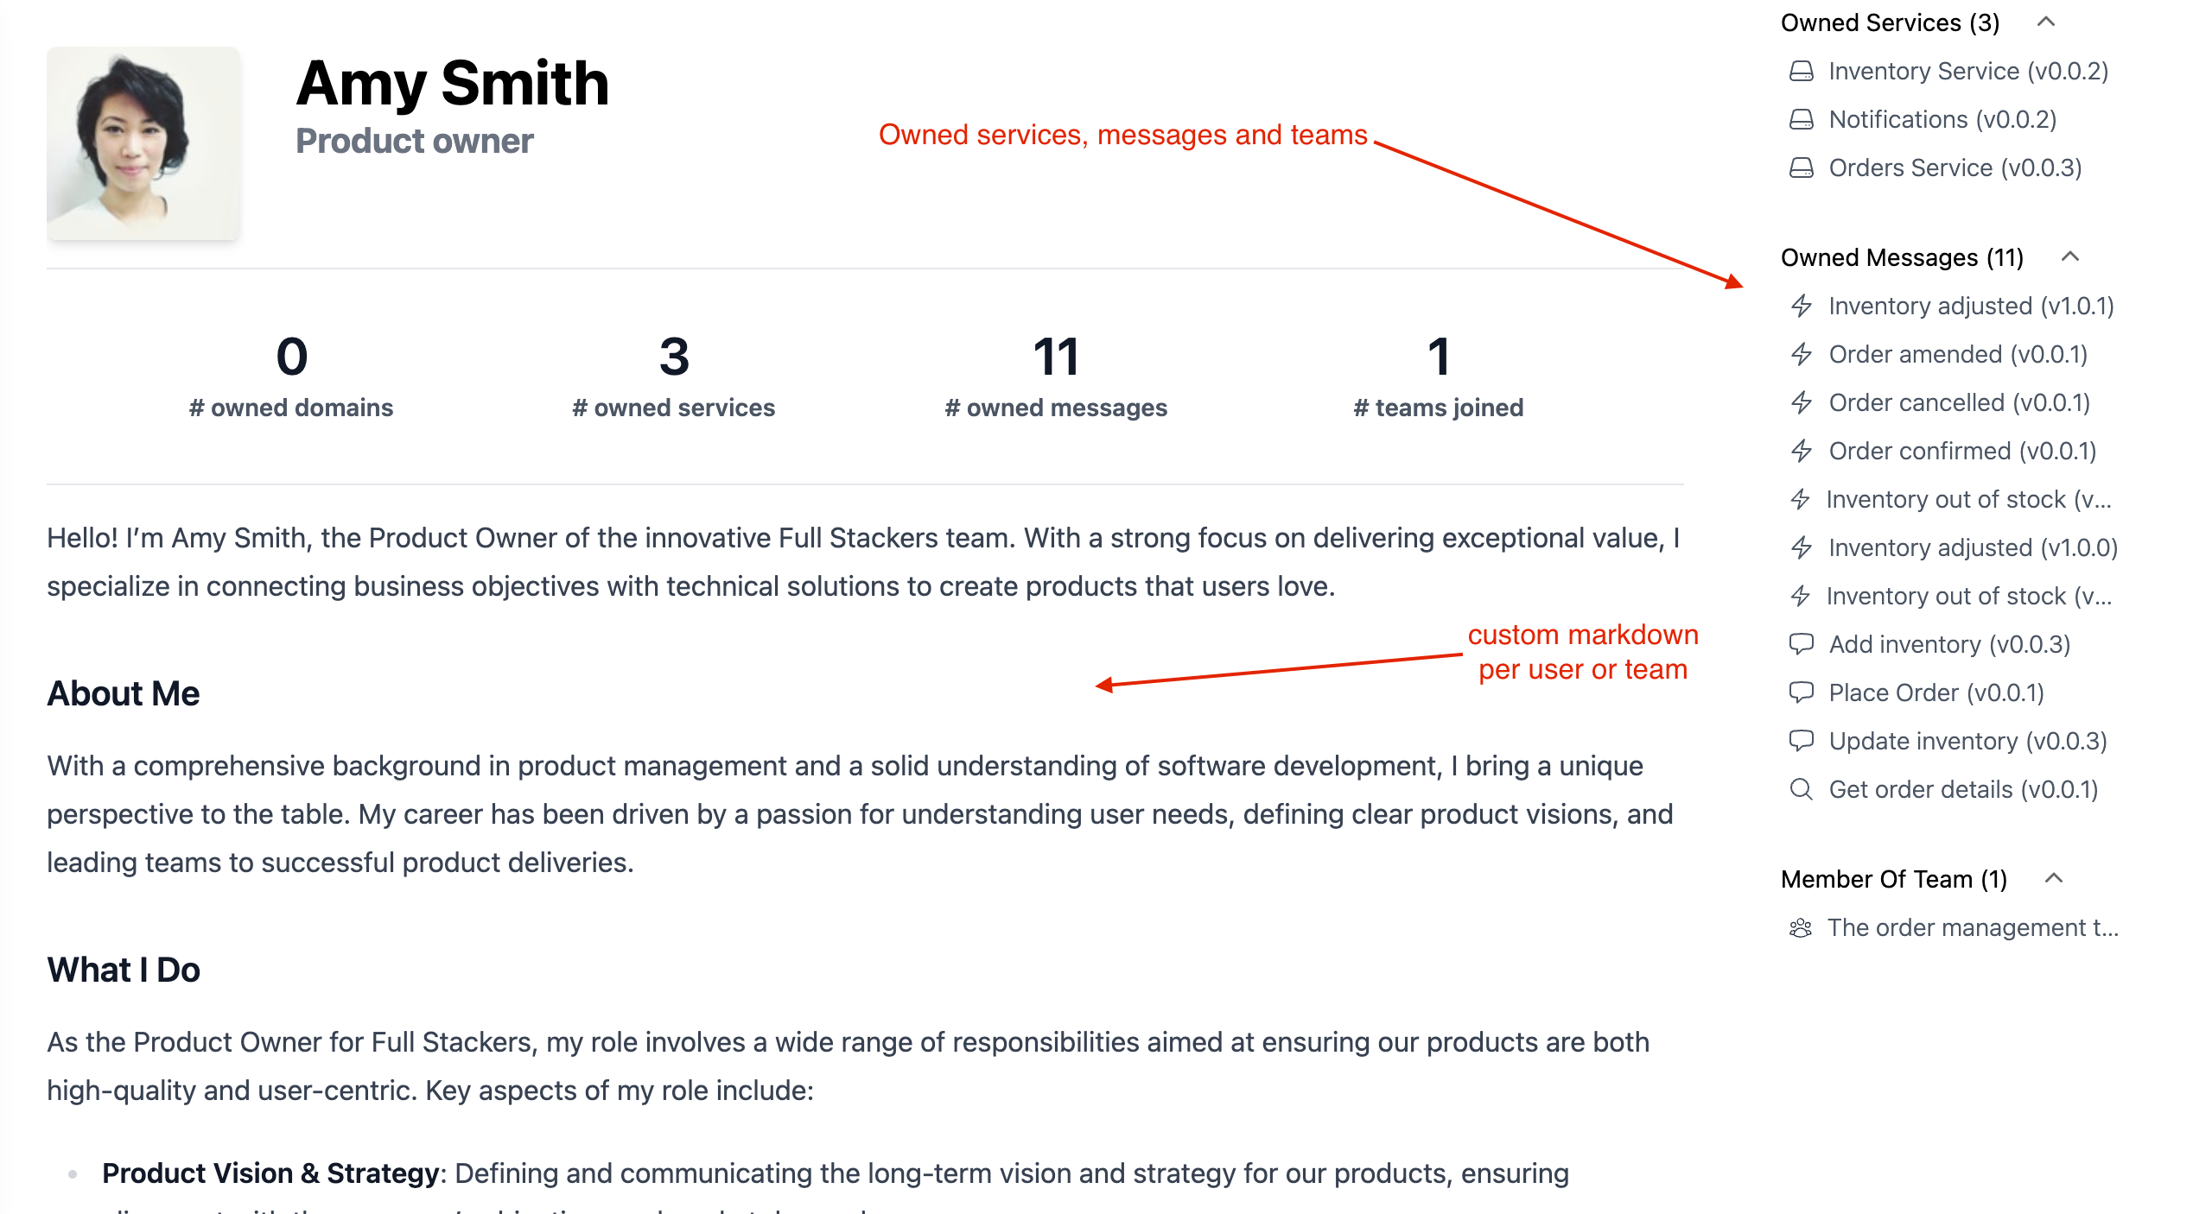Click the chat bubble icon next to Place Order
This screenshot has height=1214, width=2212.
pyautogui.click(x=1801, y=692)
